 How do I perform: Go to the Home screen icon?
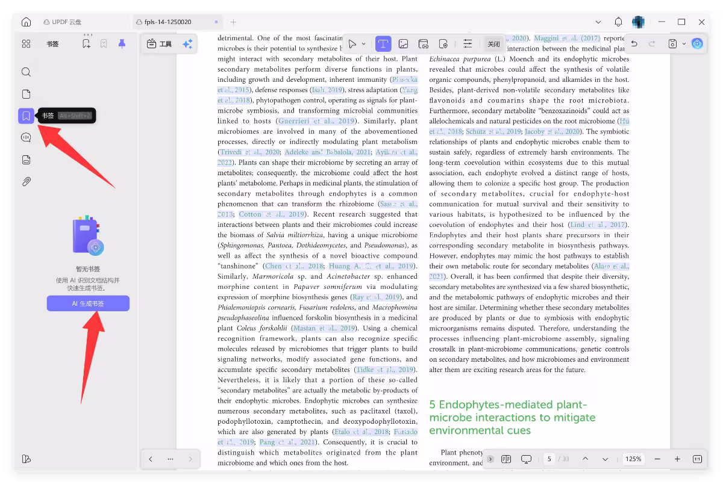(x=26, y=22)
